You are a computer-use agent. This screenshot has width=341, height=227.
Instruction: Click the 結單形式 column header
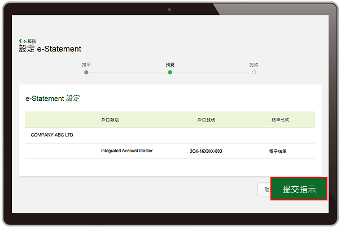280,119
